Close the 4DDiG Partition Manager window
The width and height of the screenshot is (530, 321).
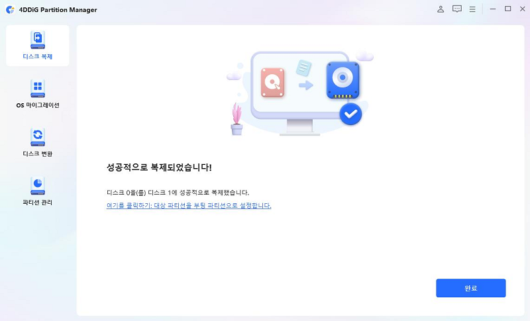coord(523,9)
